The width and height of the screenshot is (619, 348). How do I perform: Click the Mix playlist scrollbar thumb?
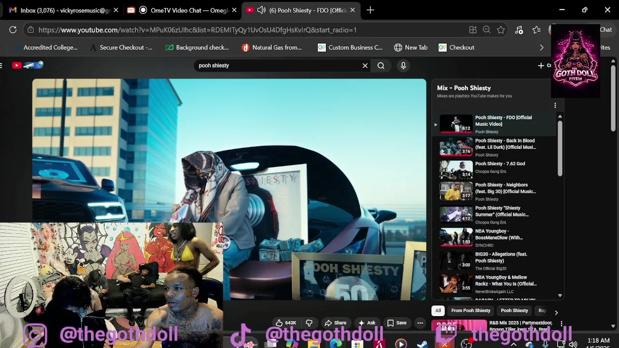560,148
